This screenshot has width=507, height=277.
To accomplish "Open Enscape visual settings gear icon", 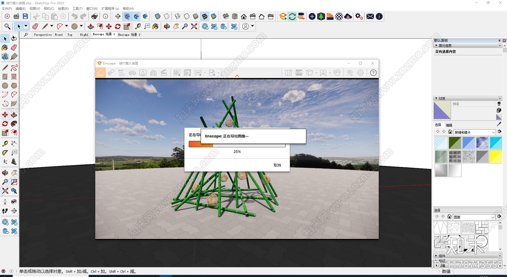I will coord(360,73).
